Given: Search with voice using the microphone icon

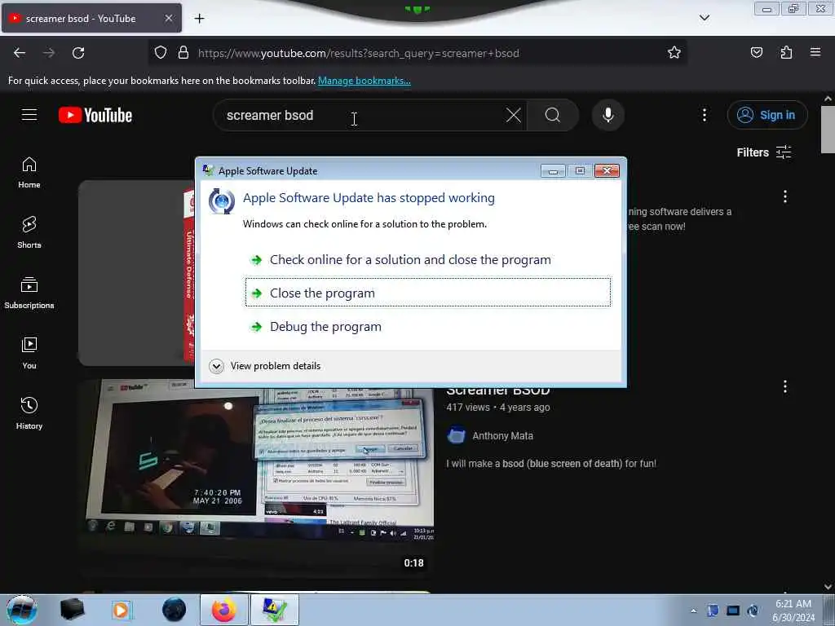Looking at the screenshot, I should (x=607, y=115).
